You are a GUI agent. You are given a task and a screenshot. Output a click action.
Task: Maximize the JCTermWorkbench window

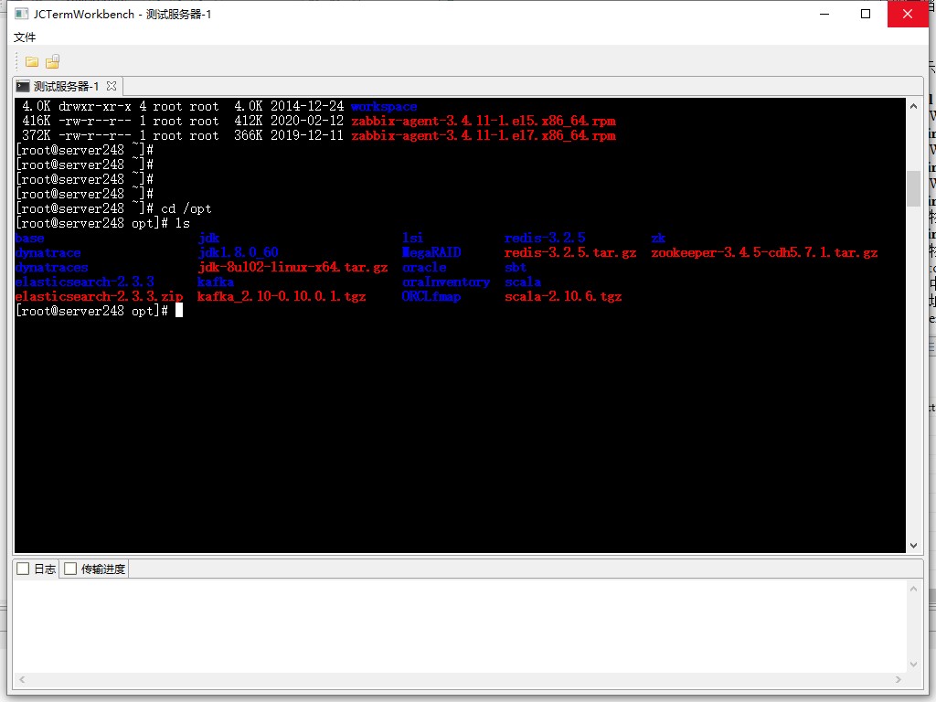(866, 14)
